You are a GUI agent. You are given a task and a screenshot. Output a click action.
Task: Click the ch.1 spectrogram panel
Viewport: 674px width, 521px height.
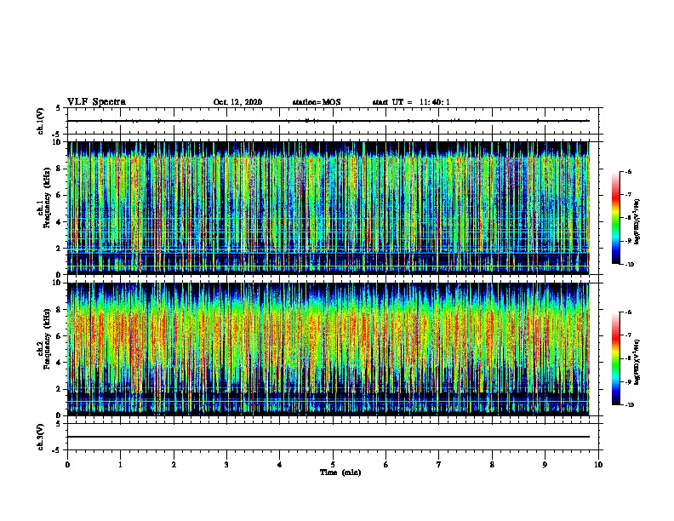pyautogui.click(x=328, y=208)
